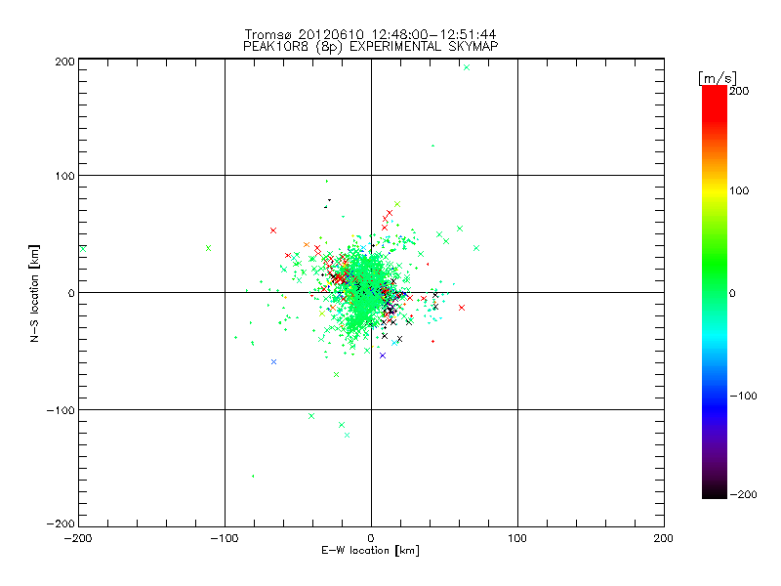Click the x-axis tick label "-200"

tap(78, 538)
